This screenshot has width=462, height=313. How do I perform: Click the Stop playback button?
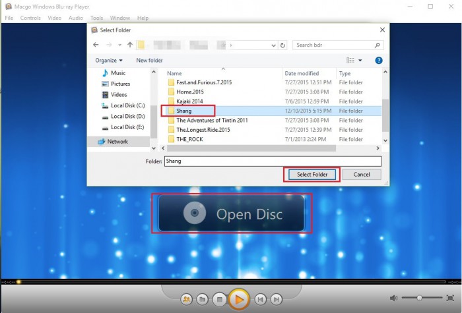pyautogui.click(x=220, y=300)
